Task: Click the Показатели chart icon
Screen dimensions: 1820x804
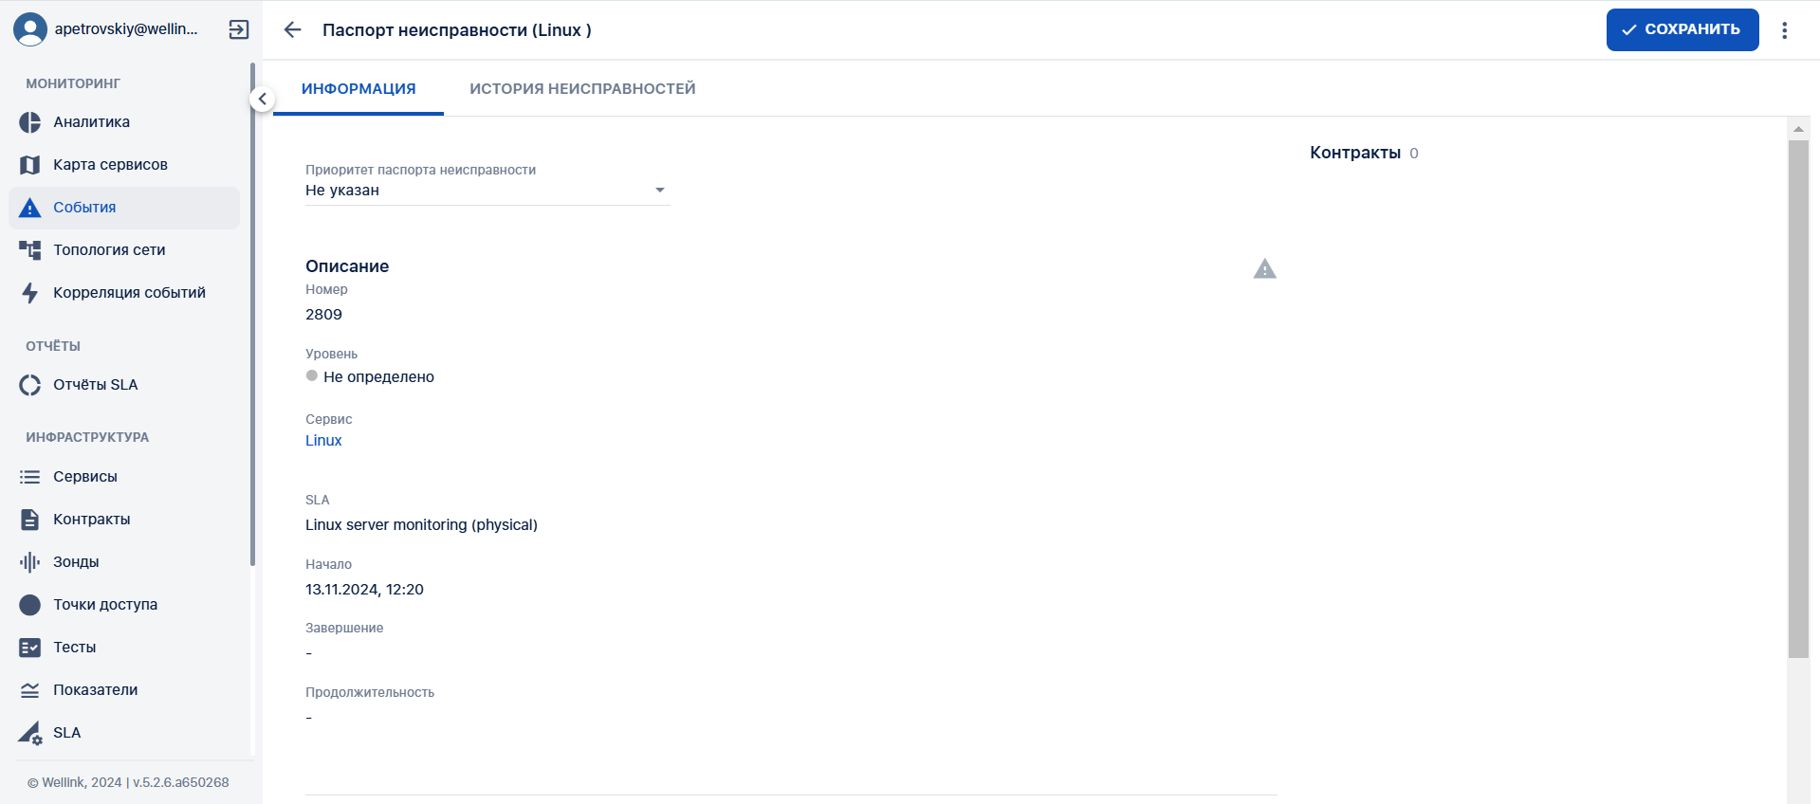Action: point(30,690)
